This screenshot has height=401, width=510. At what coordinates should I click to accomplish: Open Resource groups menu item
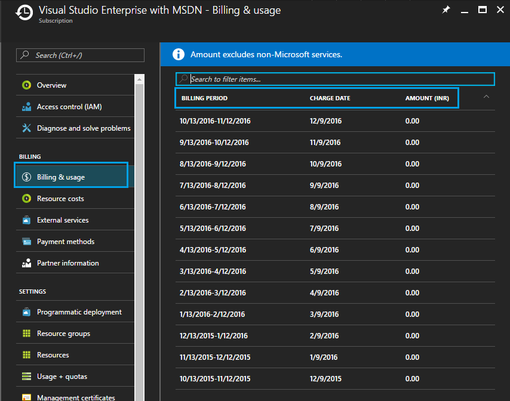tap(63, 334)
